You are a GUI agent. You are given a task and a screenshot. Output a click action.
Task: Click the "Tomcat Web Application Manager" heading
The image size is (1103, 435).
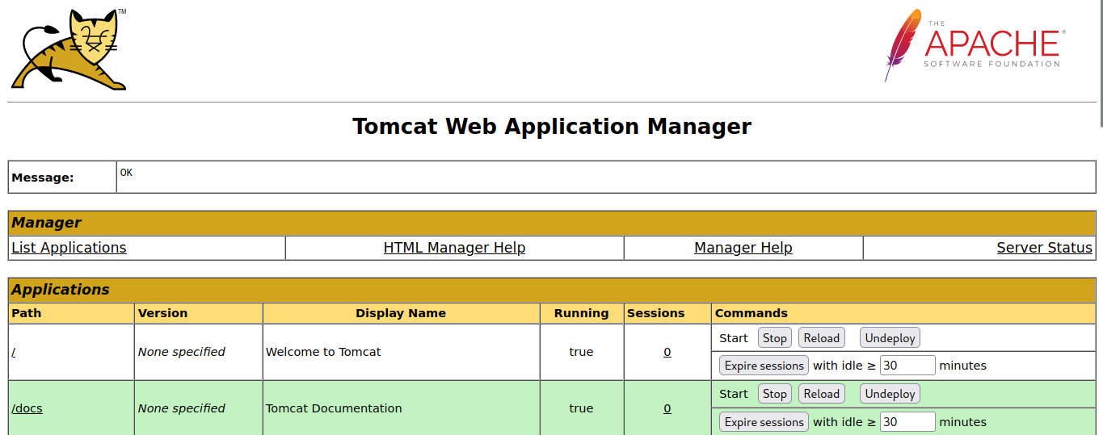(552, 127)
